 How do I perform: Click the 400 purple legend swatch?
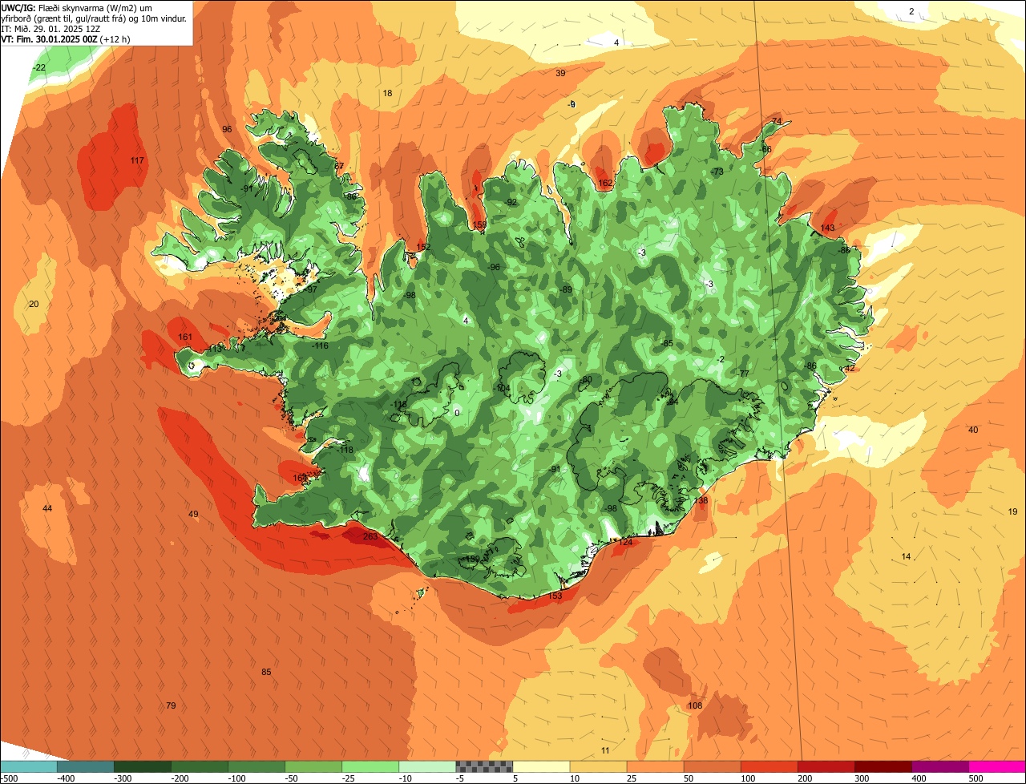tap(939, 766)
